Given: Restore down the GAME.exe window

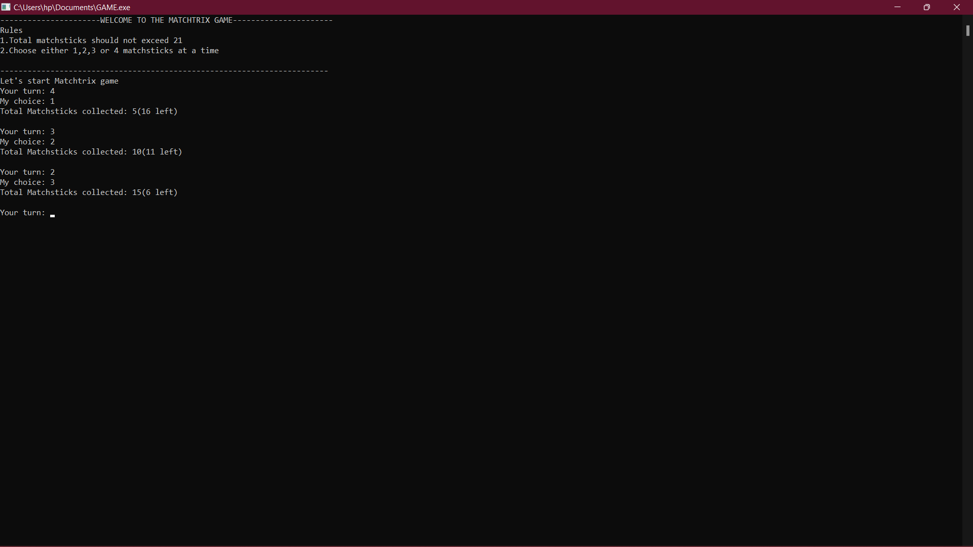Looking at the screenshot, I should [927, 7].
